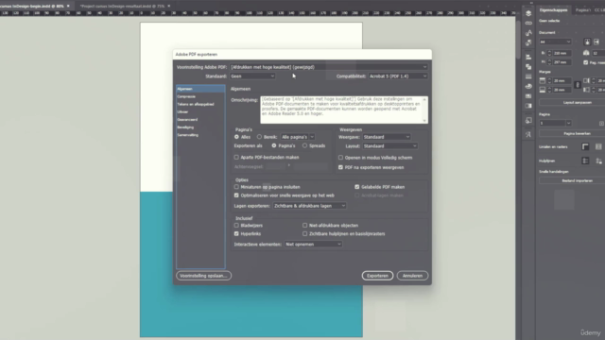Select the 'Bereik' radio button
The height and width of the screenshot is (340, 605).
(259, 137)
